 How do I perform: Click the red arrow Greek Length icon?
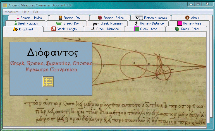click(54, 29)
